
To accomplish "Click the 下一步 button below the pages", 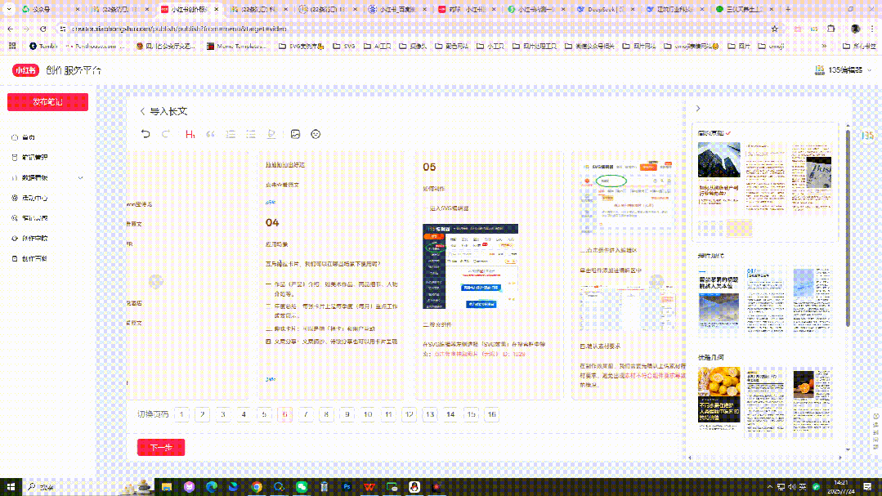I will click(x=160, y=448).
